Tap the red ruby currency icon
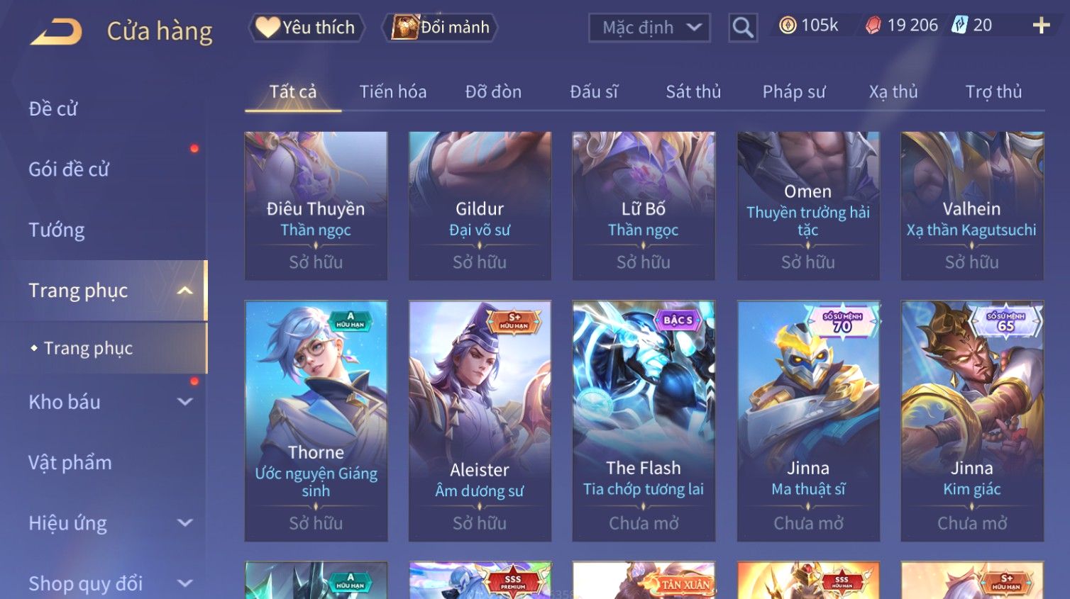 [x=873, y=26]
